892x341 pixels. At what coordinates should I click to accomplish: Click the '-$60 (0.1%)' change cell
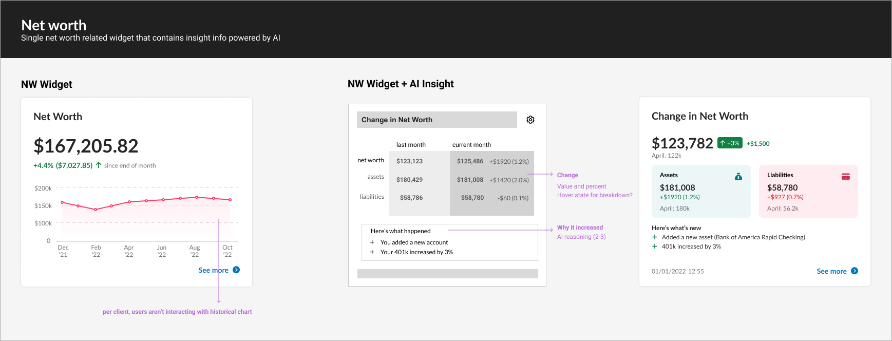513,198
